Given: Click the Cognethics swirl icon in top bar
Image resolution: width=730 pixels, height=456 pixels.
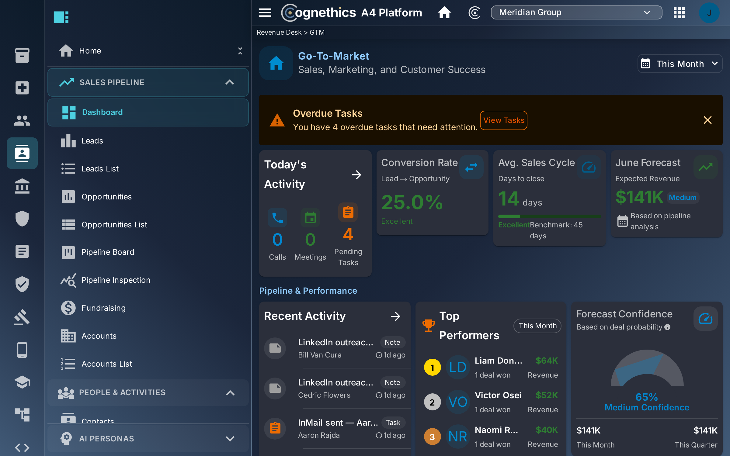Looking at the screenshot, I should [474, 13].
